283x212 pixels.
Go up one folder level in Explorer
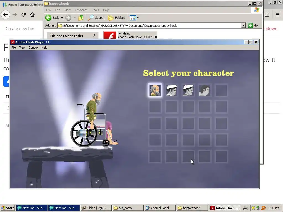coord(81,18)
